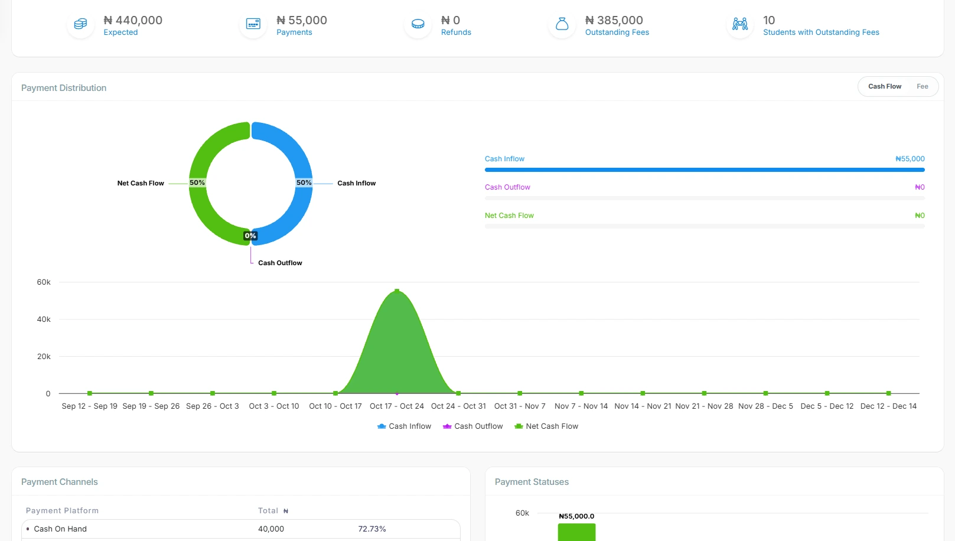Click the ₦ 55,000 Payments value
The height and width of the screenshot is (541, 955).
302,20
